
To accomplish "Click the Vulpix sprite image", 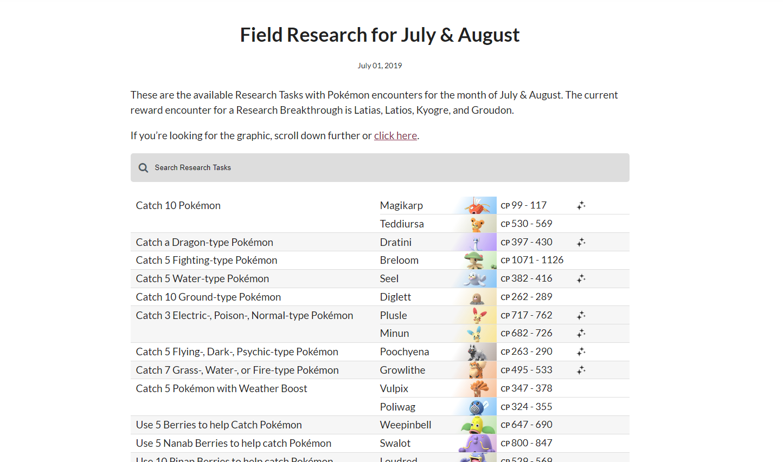I will (478, 388).
